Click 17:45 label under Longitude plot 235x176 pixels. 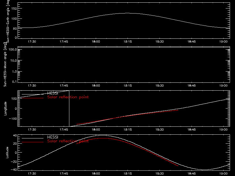click(x=64, y=129)
